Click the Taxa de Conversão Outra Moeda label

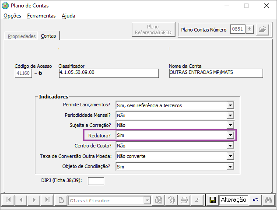[x=76, y=156]
